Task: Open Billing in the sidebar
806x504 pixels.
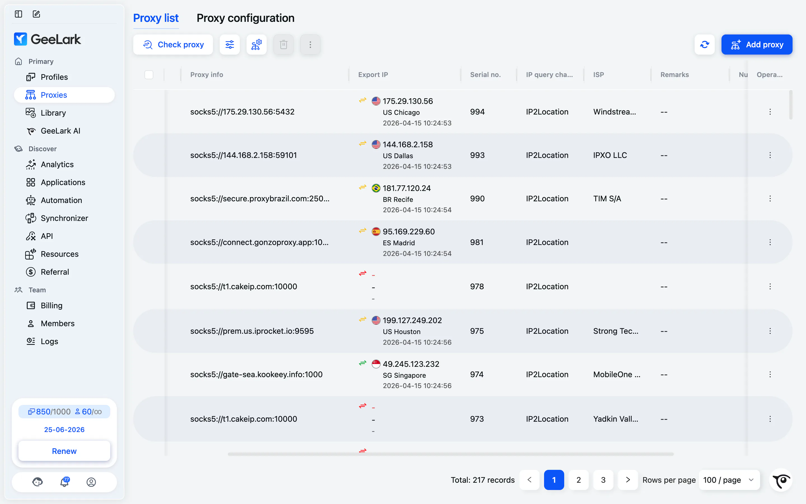Action: [x=64, y=306]
